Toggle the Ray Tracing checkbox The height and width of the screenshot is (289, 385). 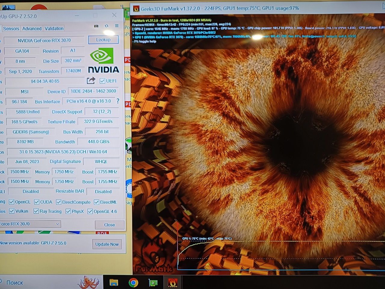tap(36, 211)
